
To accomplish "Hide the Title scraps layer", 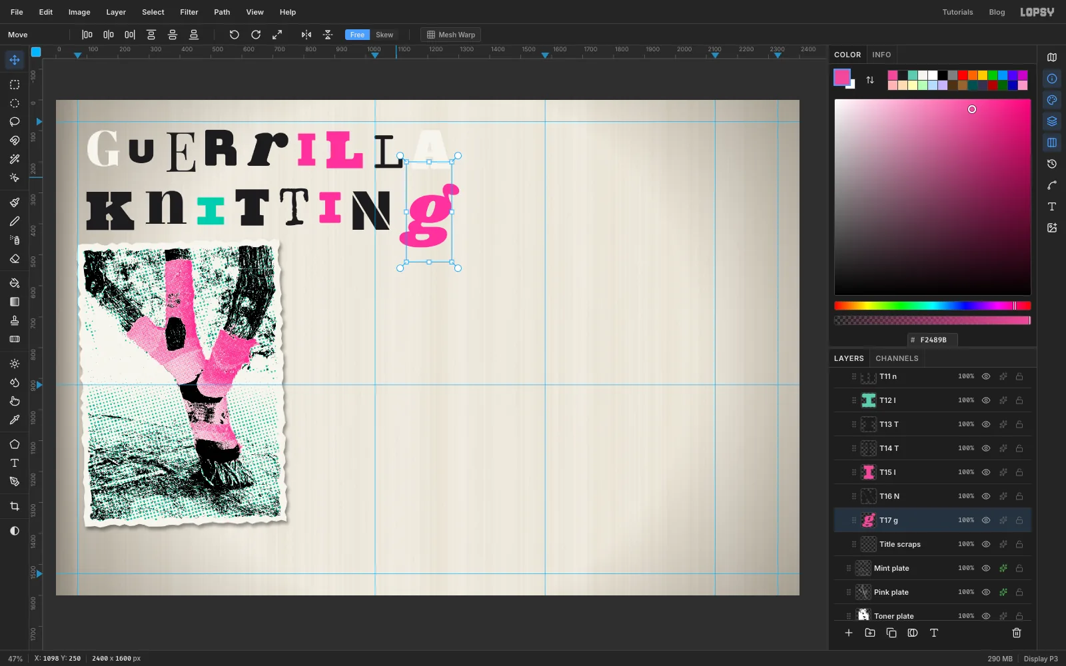I will coord(986,544).
